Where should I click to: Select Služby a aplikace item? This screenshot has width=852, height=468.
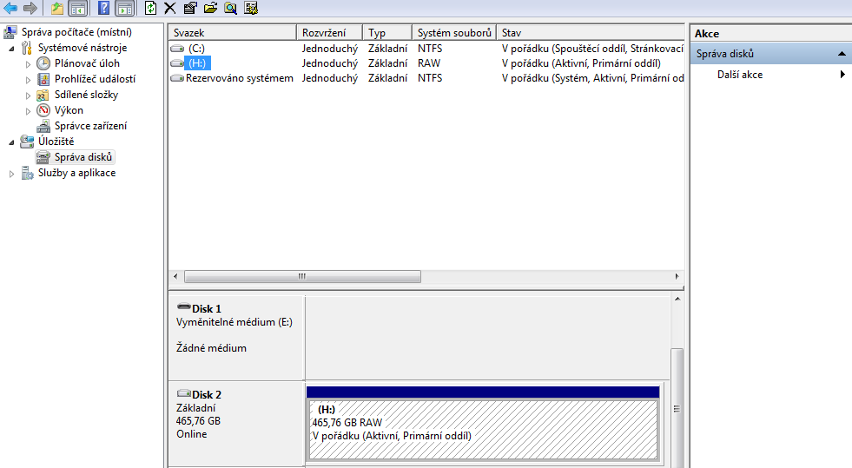pos(76,173)
